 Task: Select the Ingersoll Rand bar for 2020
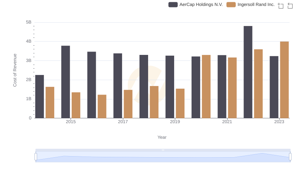206,86
